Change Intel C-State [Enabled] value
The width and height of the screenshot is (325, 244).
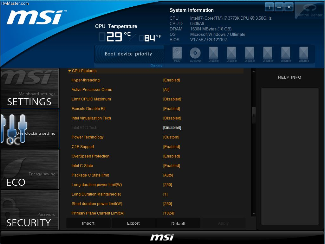pos(172,166)
